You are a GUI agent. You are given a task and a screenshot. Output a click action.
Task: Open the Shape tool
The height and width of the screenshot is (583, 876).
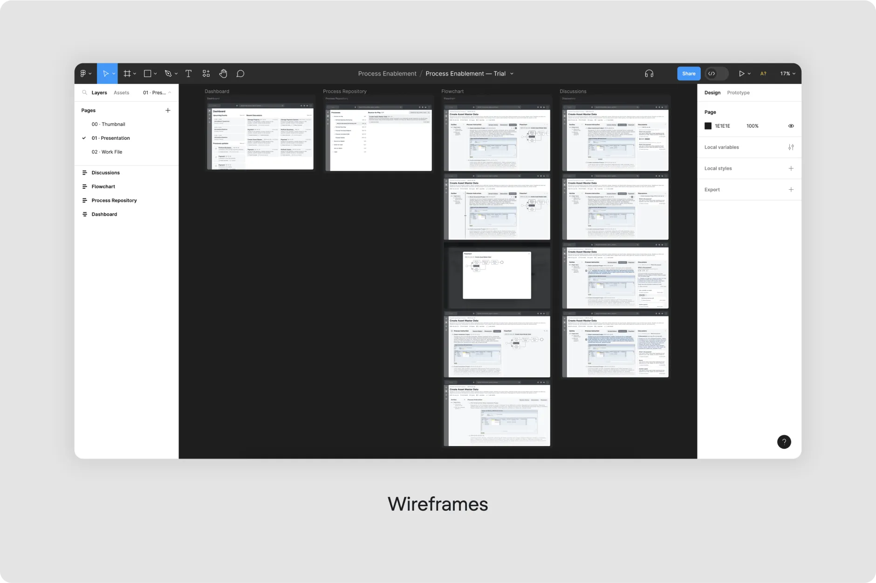point(147,73)
